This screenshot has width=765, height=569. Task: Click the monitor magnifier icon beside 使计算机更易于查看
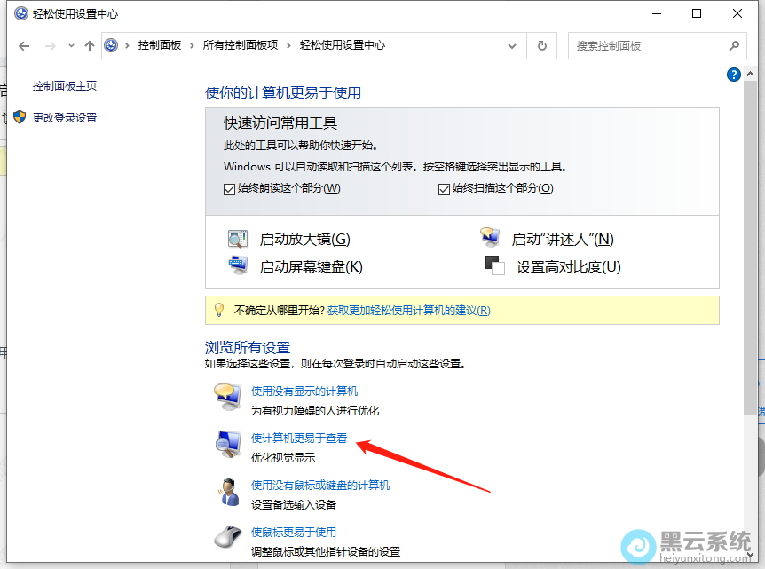pyautogui.click(x=228, y=445)
